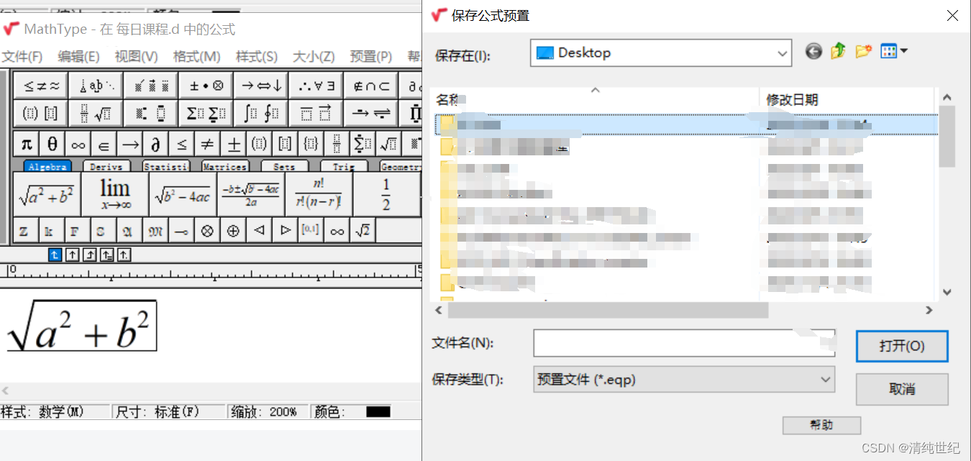
Task: Insert the plus-minus symbol
Action: tap(233, 144)
